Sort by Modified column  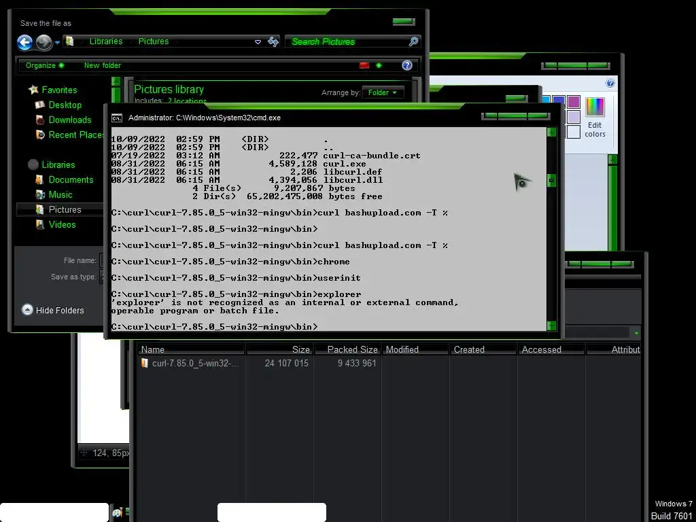tap(415, 350)
